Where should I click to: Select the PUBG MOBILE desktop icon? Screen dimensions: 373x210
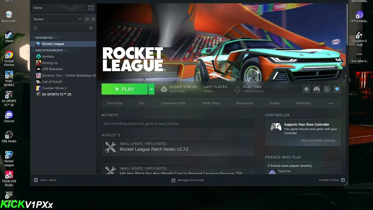click(x=9, y=79)
